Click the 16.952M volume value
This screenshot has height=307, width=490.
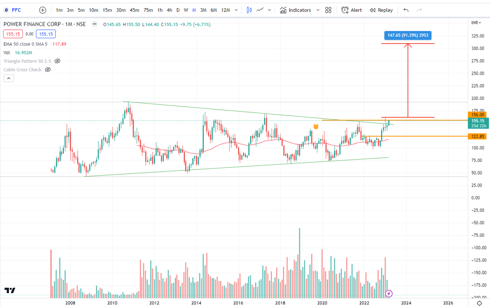22,52
